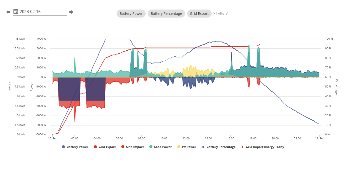Viewport: 350px width, 176px height.
Task: Toggle Grid Import series in legend
Action: tap(132, 147)
